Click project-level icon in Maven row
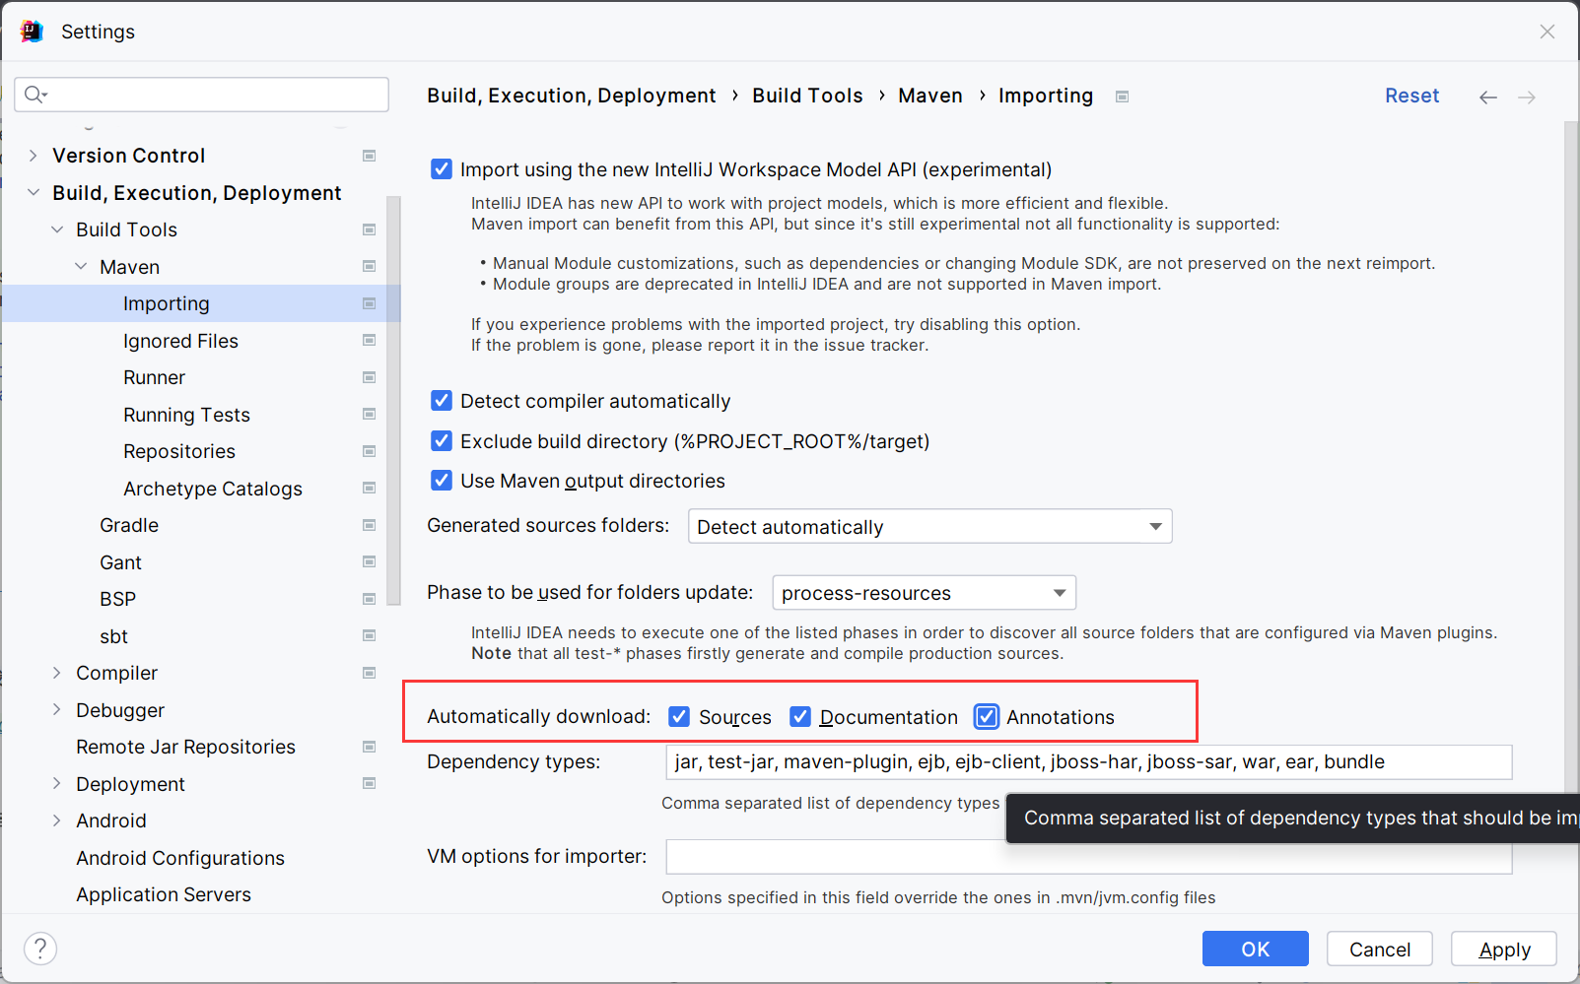This screenshot has height=984, width=1580. pyautogui.click(x=370, y=266)
